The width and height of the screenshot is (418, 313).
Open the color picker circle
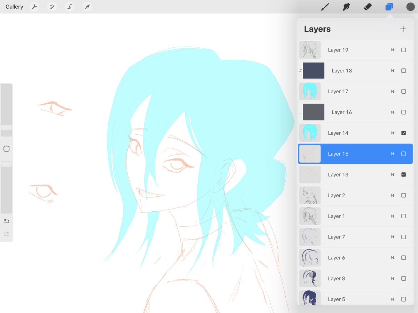[x=410, y=7]
